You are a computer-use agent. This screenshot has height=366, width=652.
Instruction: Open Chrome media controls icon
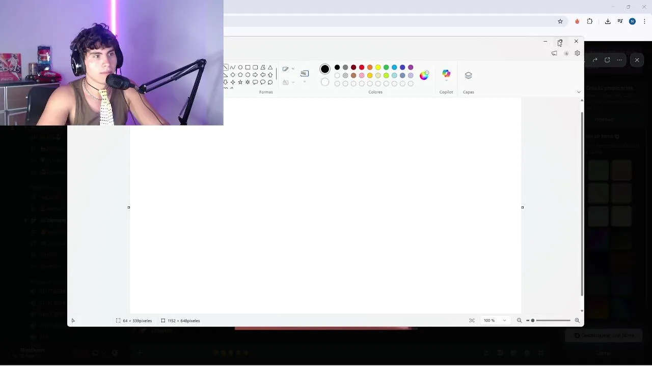620,21
